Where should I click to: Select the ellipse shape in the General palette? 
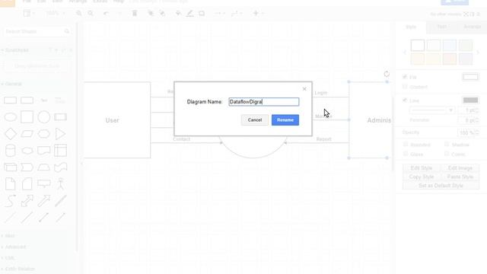(x=10, y=117)
